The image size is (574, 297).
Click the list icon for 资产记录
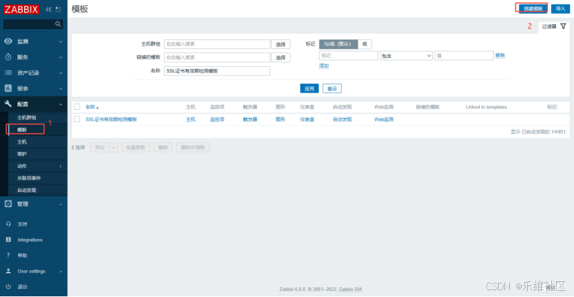pyautogui.click(x=8, y=73)
